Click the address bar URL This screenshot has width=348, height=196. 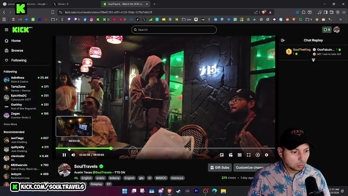pyautogui.click(x=108, y=12)
